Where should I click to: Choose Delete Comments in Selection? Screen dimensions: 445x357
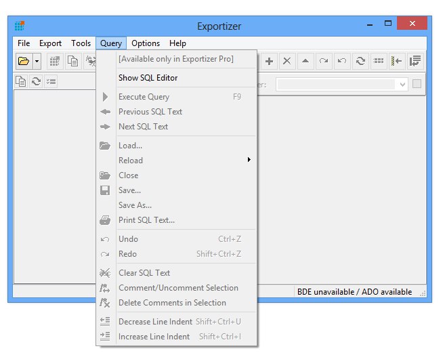point(177,303)
